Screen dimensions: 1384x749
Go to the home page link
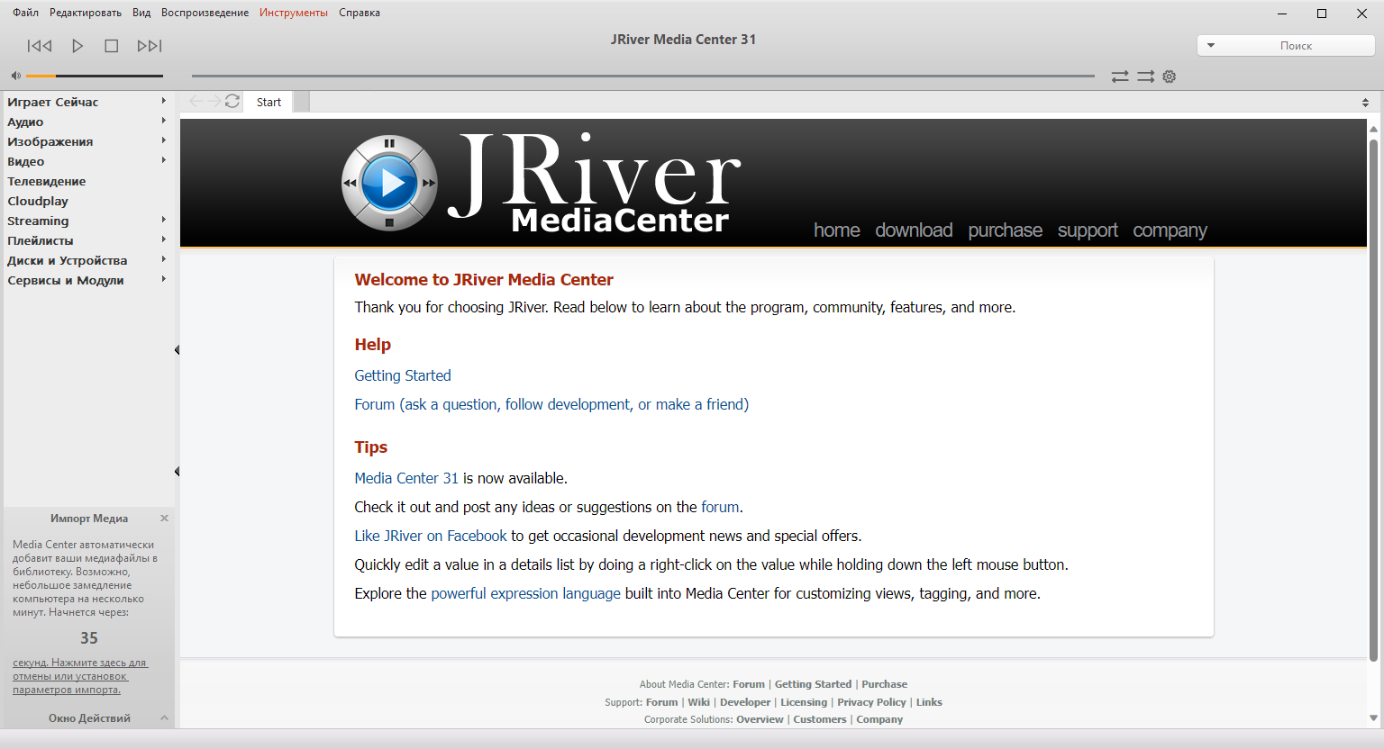pos(837,230)
